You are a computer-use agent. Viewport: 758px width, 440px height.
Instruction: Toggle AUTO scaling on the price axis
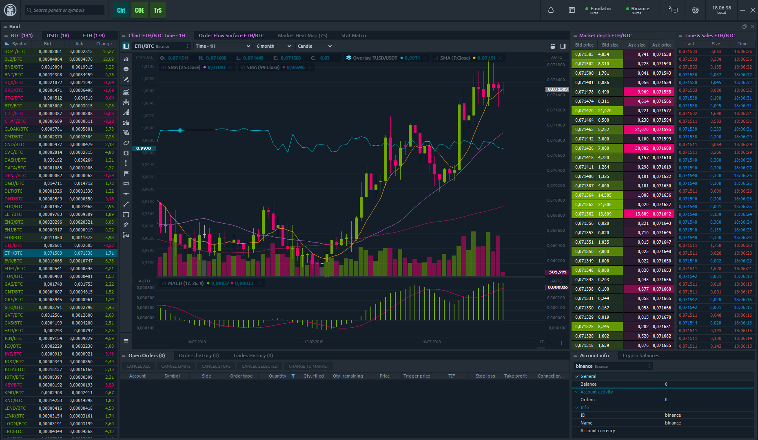coord(557,57)
